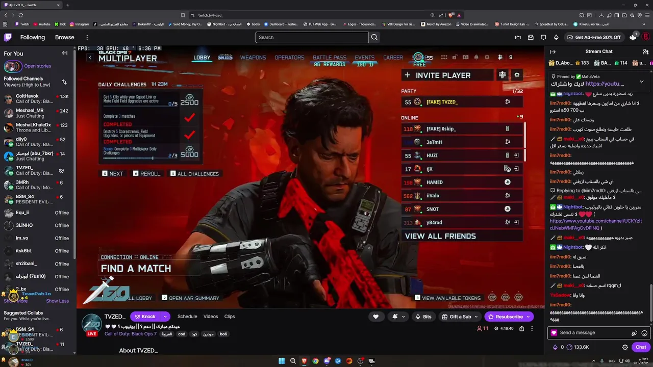Go to Following page
This screenshot has height=367, width=653.
(33, 37)
